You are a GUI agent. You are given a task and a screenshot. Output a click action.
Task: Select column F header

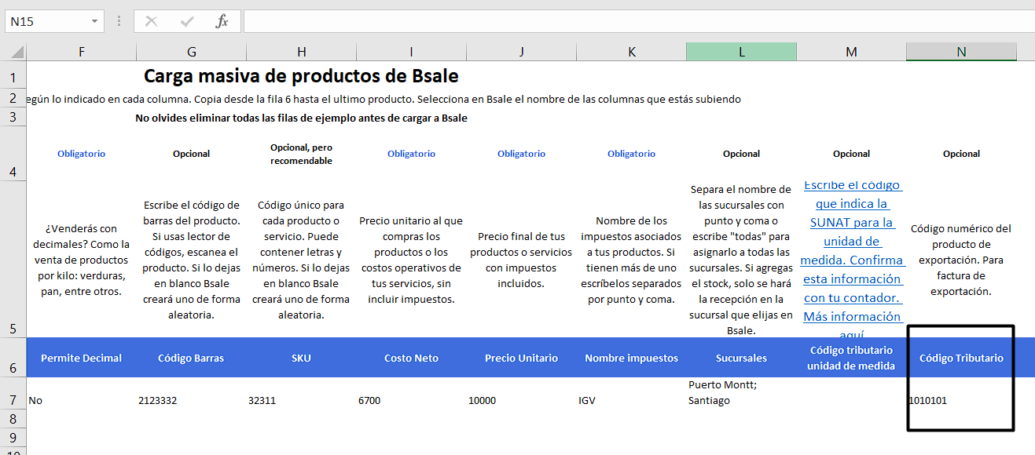click(x=82, y=52)
